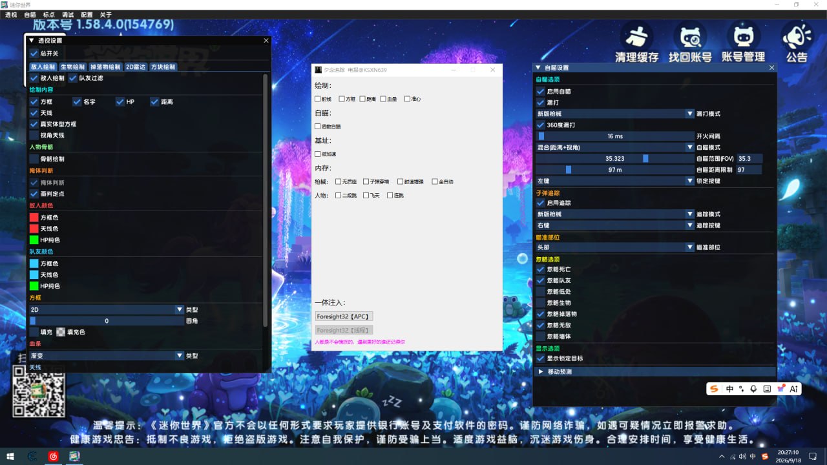This screenshot has height=465, width=827.
Task: Click the 敌人颜色 方框色 red swatch
Action: [34, 218]
